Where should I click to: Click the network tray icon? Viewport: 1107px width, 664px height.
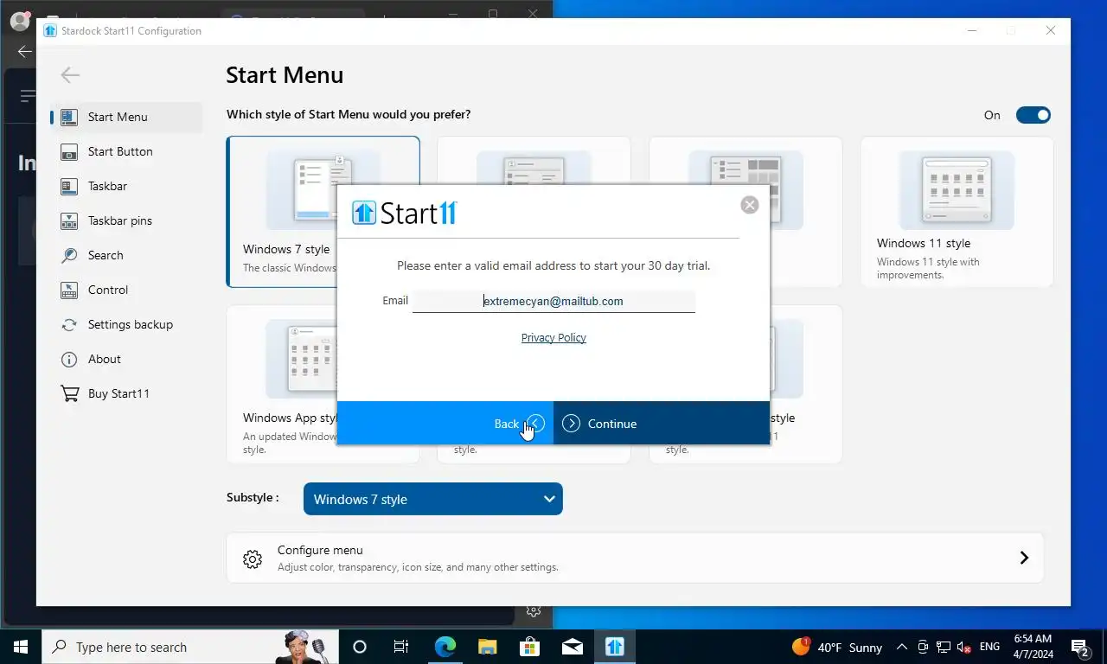(x=944, y=647)
